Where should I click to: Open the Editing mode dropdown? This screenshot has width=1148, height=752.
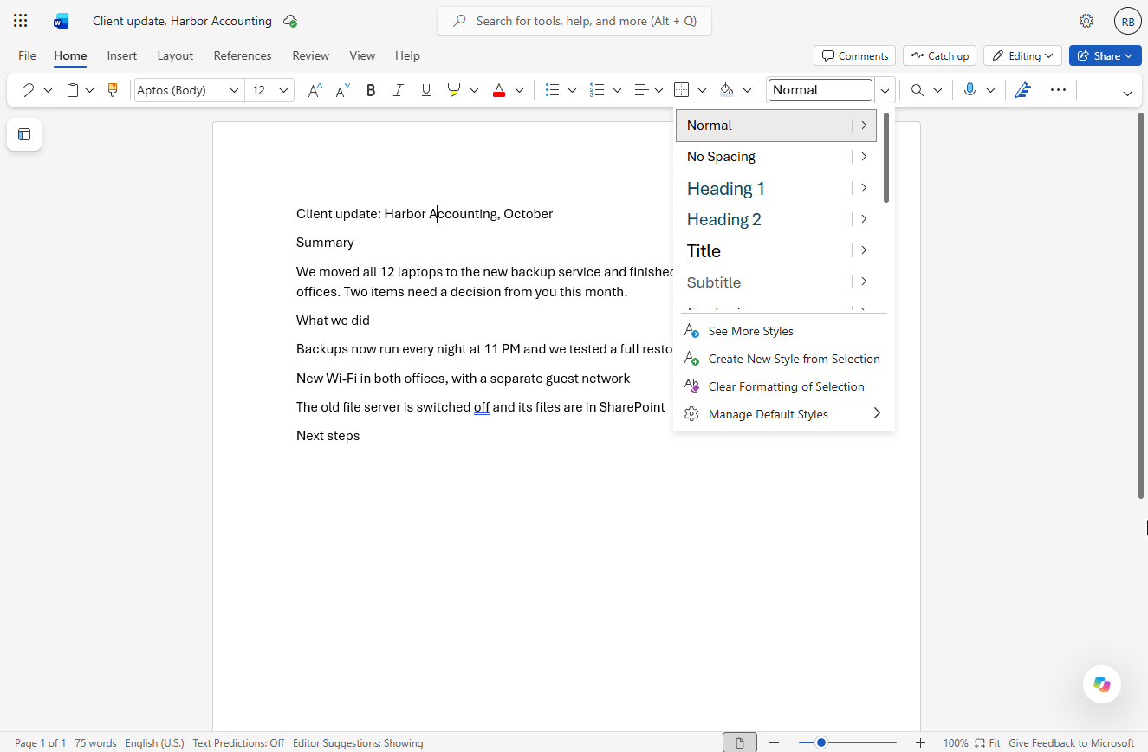tap(1022, 55)
